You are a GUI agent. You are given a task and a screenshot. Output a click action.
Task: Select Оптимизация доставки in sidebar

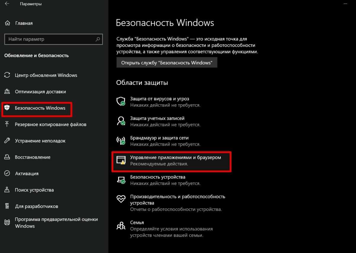(40, 92)
